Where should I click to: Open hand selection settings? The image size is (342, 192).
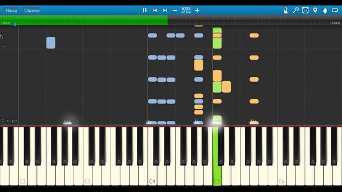tap(325, 10)
